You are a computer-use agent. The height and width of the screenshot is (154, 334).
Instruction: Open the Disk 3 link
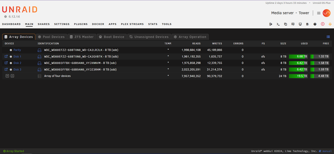(x=17, y=70)
